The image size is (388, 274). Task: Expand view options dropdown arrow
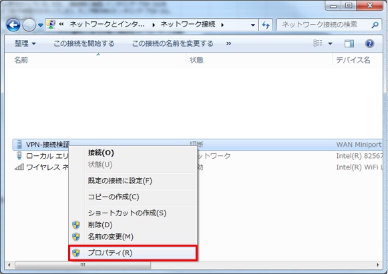point(330,44)
